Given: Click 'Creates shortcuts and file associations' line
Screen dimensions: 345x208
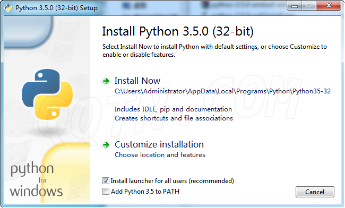Looking at the screenshot, I should coord(174,118).
